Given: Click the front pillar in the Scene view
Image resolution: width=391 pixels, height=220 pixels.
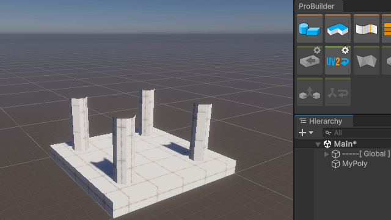Looking at the screenshot, I should (x=124, y=150).
